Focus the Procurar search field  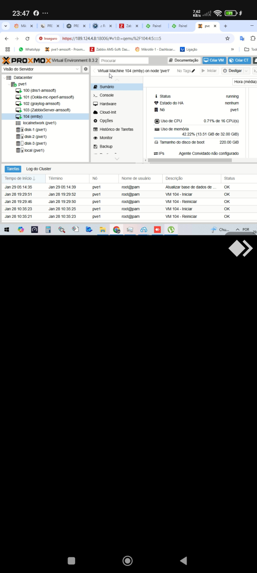coord(124,61)
